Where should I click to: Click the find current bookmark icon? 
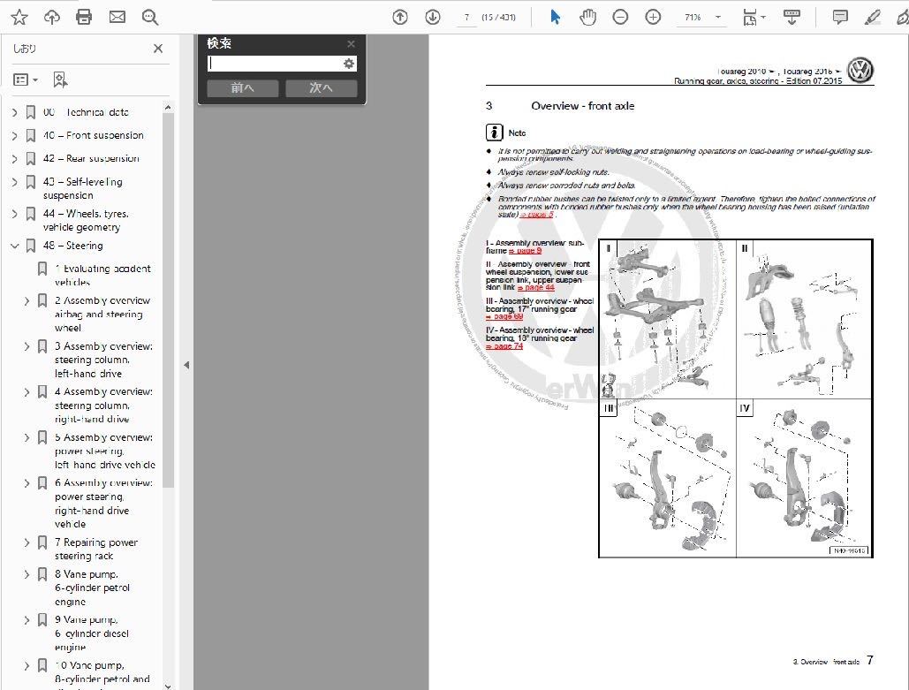60,80
